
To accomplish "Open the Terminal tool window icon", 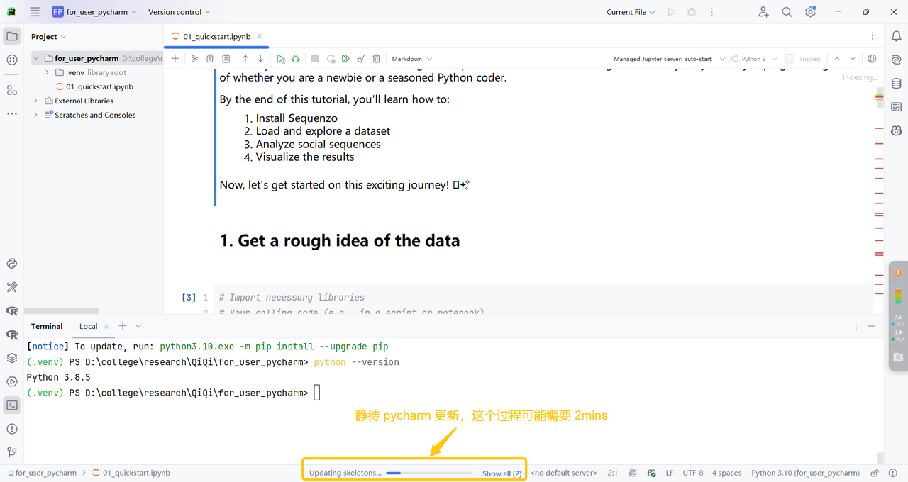I will click(x=12, y=405).
